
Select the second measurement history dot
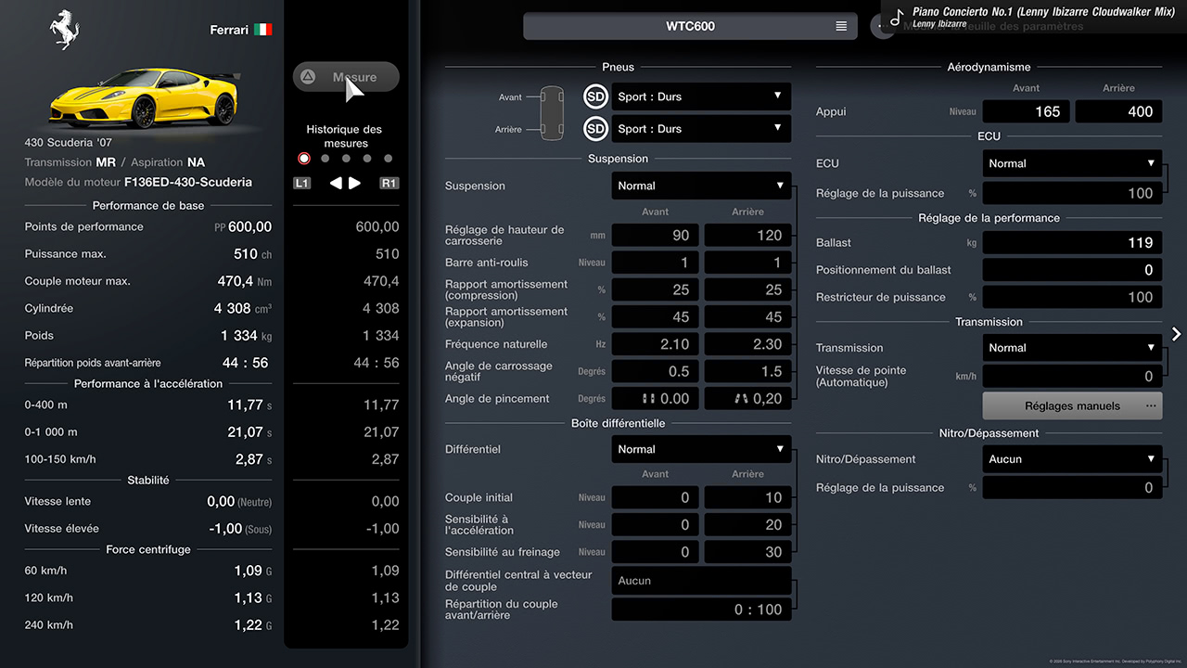(325, 159)
